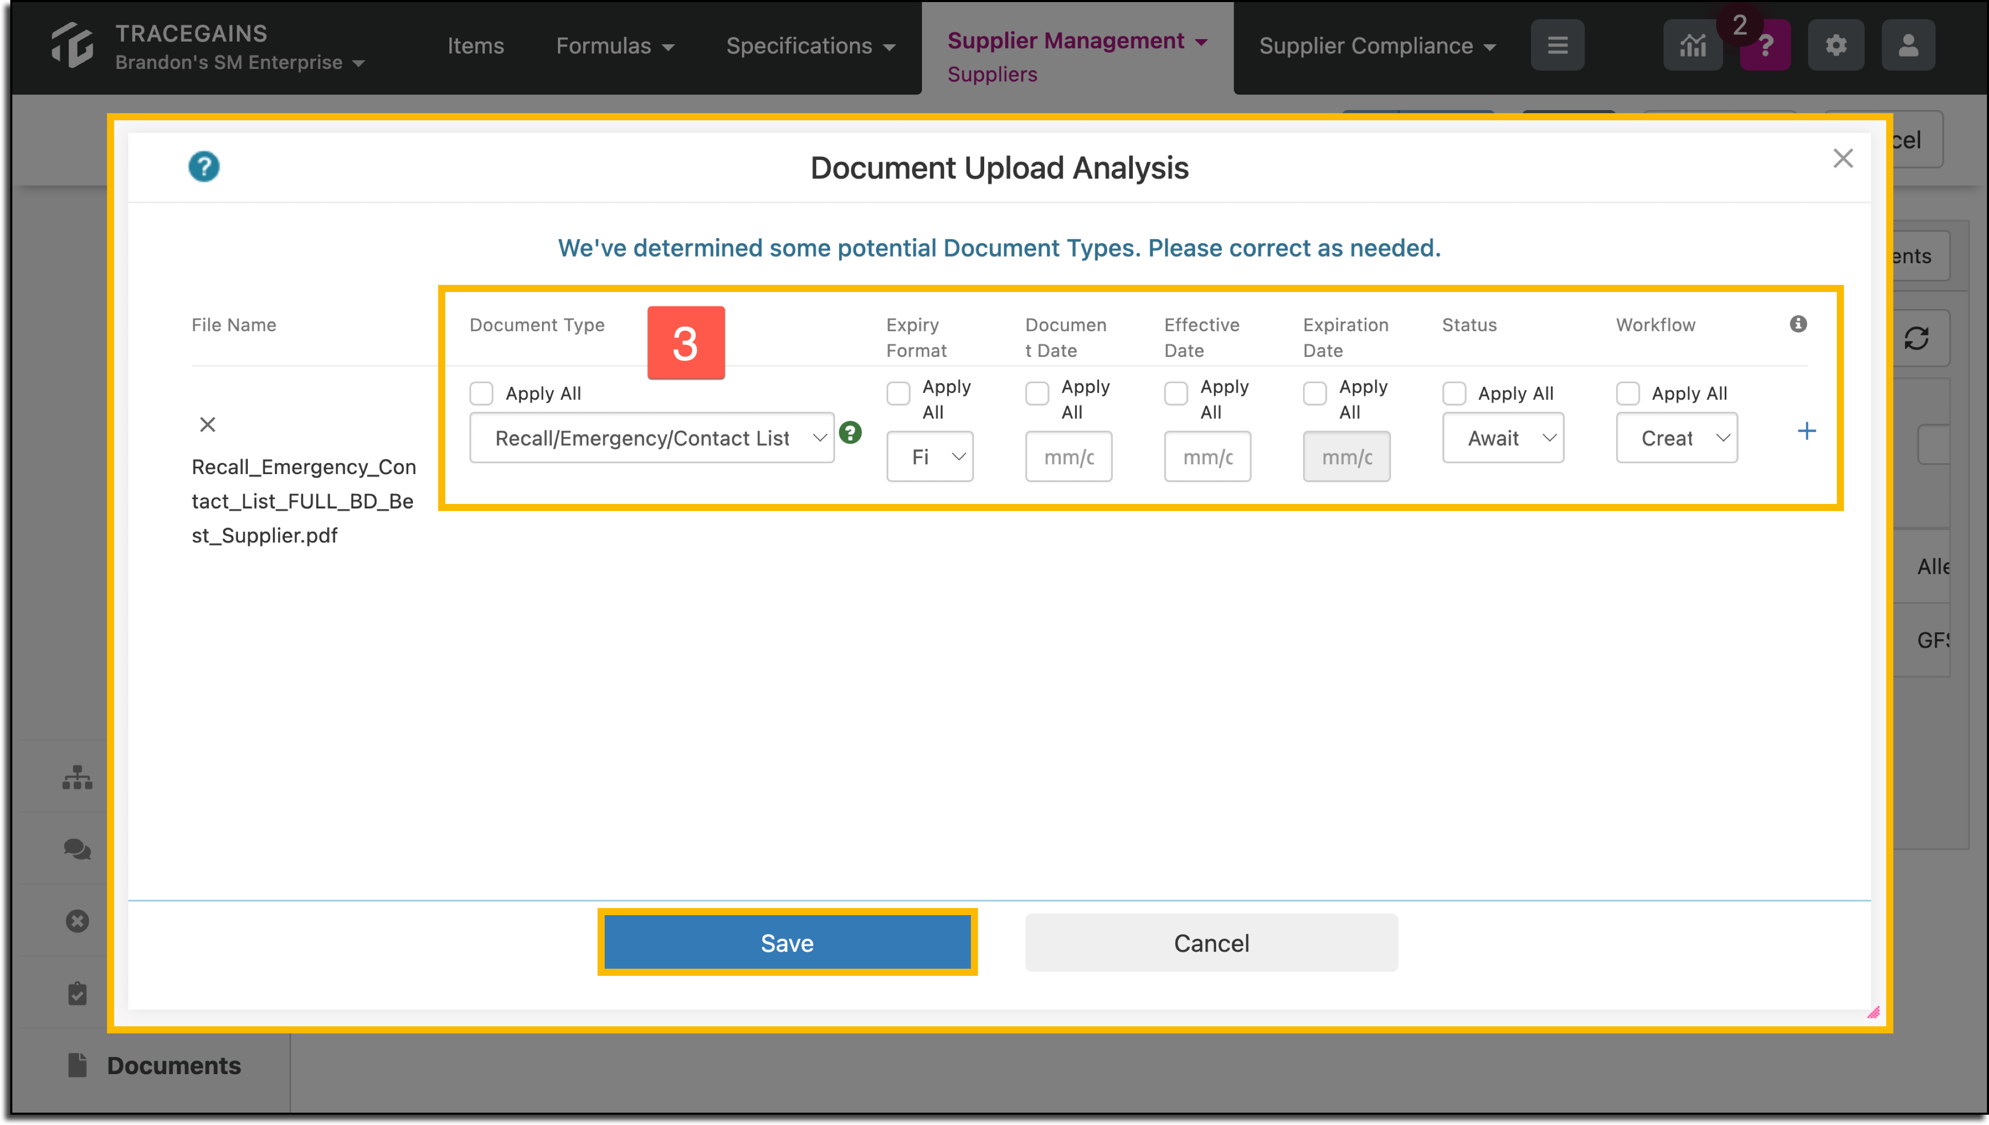The image size is (1989, 1125).
Task: Remove the Recall_Emergency_Contact_List file row
Action: pos(207,424)
